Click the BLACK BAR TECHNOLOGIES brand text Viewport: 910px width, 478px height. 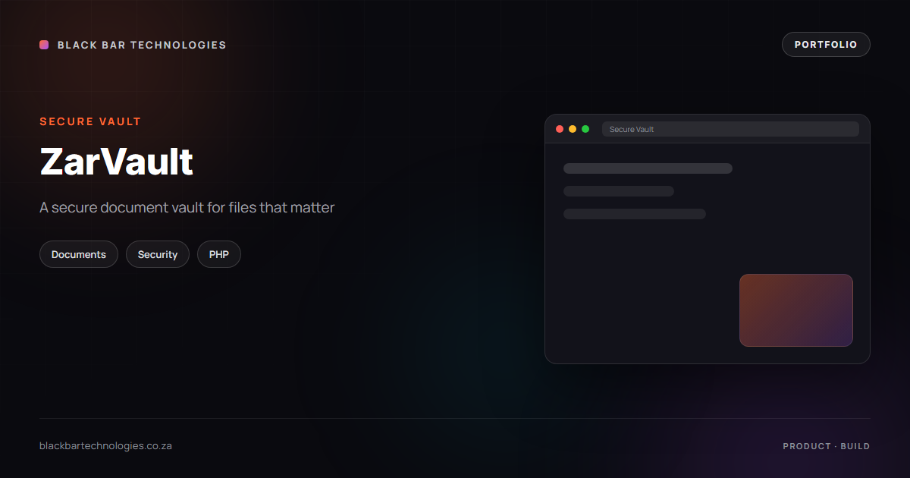pos(142,45)
